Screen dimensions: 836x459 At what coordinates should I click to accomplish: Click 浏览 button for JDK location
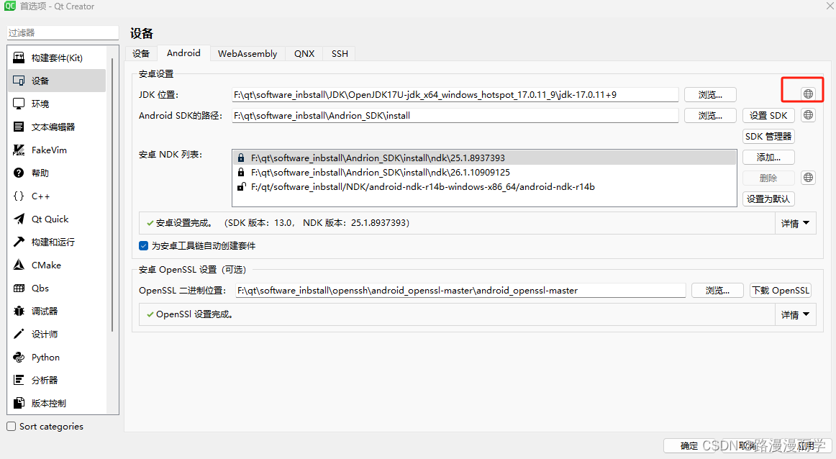tap(710, 94)
